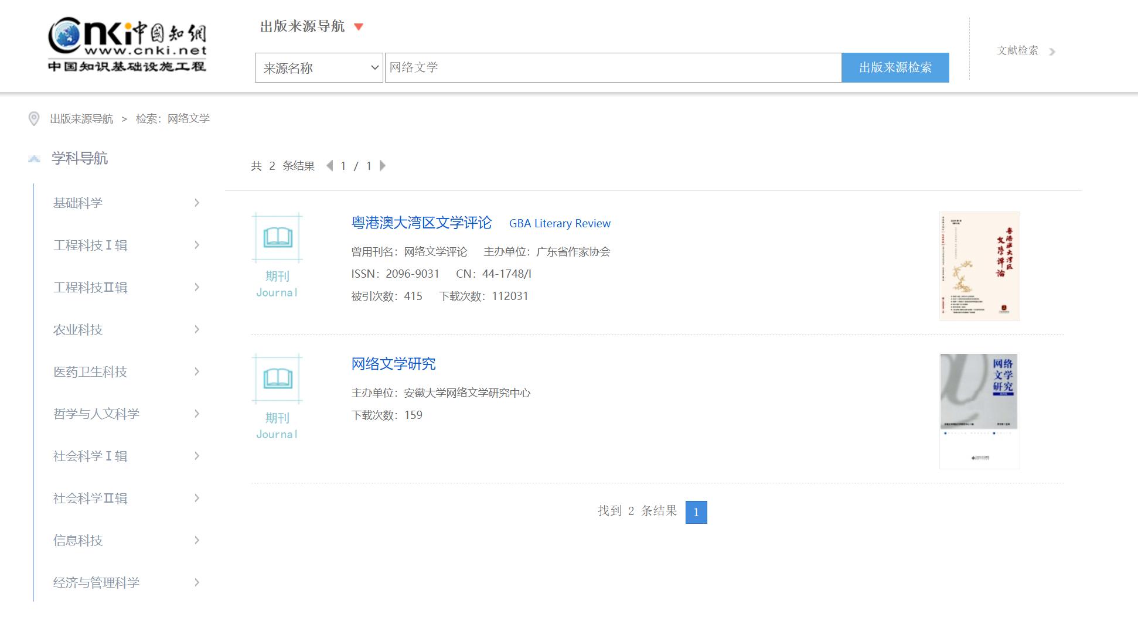Open the 文献检索 link
Image resolution: width=1138 pixels, height=621 pixels.
tap(1018, 51)
